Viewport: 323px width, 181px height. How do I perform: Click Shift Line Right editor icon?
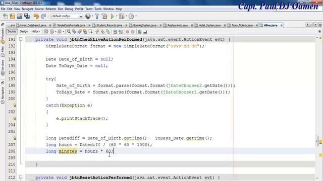click(121, 32)
